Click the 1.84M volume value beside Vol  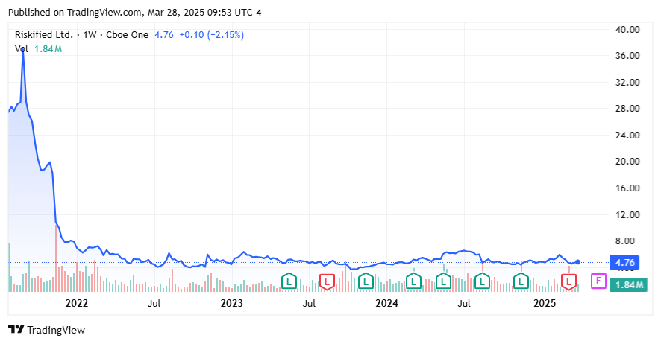coord(48,49)
